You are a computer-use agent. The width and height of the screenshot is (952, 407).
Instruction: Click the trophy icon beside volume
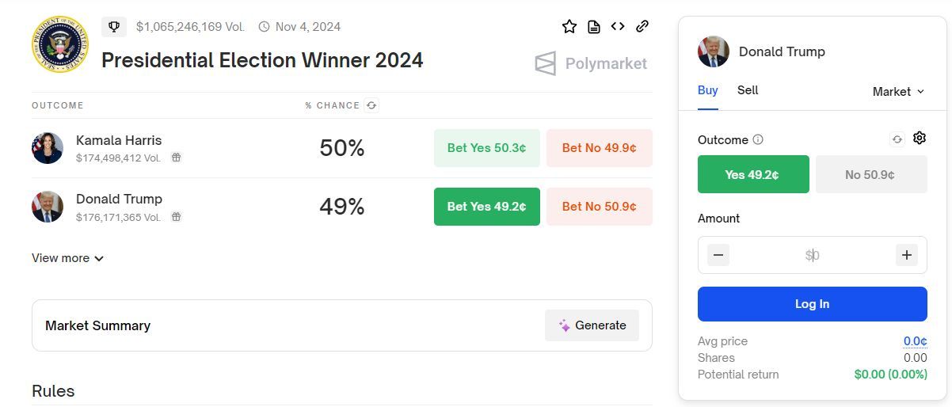coord(114,27)
